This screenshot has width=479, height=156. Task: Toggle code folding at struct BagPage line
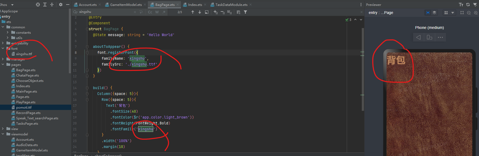coord(87,29)
